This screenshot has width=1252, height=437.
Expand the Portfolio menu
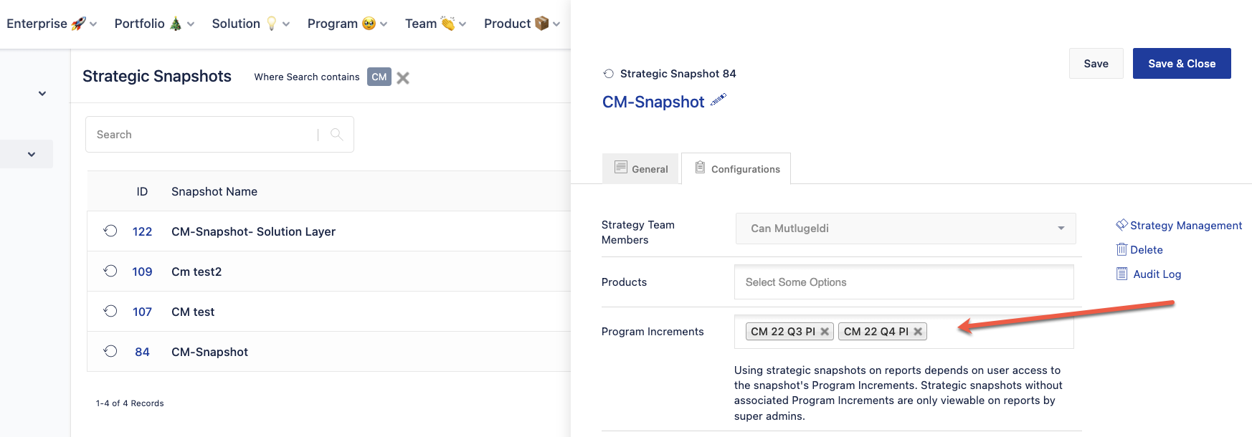pos(154,24)
